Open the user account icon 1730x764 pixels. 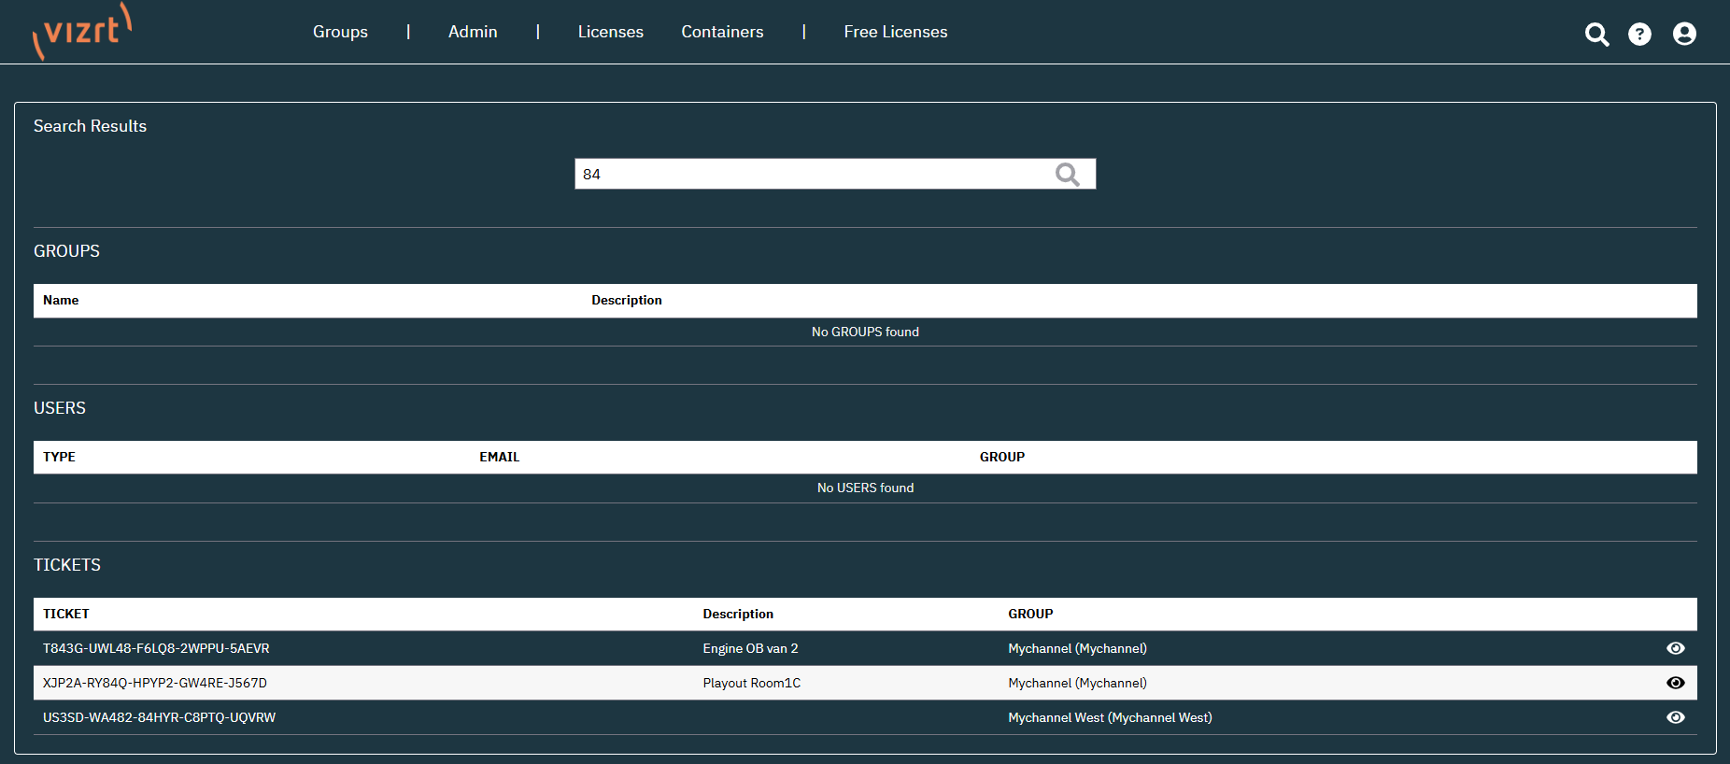tap(1684, 35)
